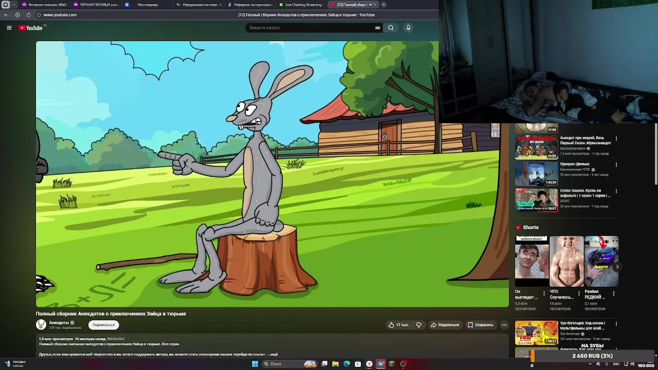Open options for Разбил РЕДКИЙ Short
658x370 pixels.
tap(613, 293)
